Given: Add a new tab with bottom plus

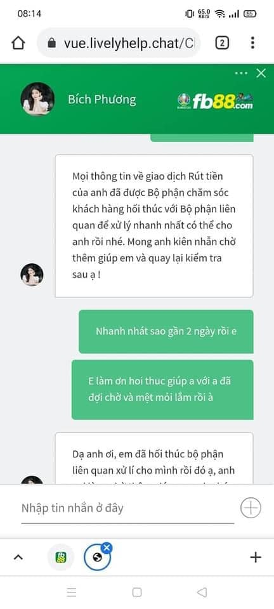Looking at the screenshot, I should 256,558.
